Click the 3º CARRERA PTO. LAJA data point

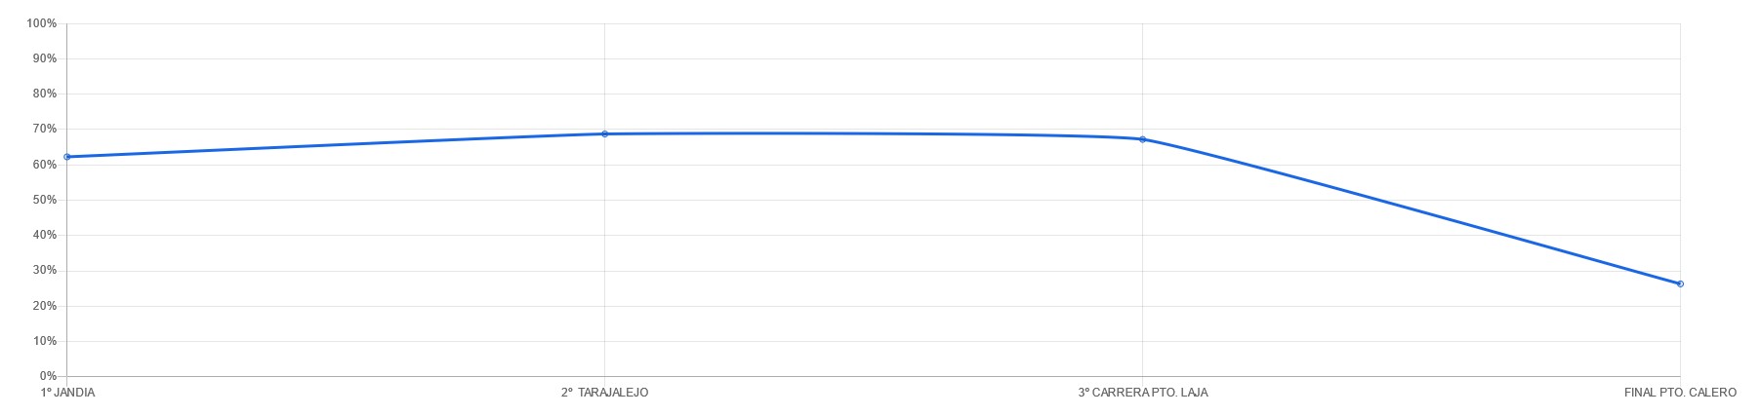click(1142, 139)
